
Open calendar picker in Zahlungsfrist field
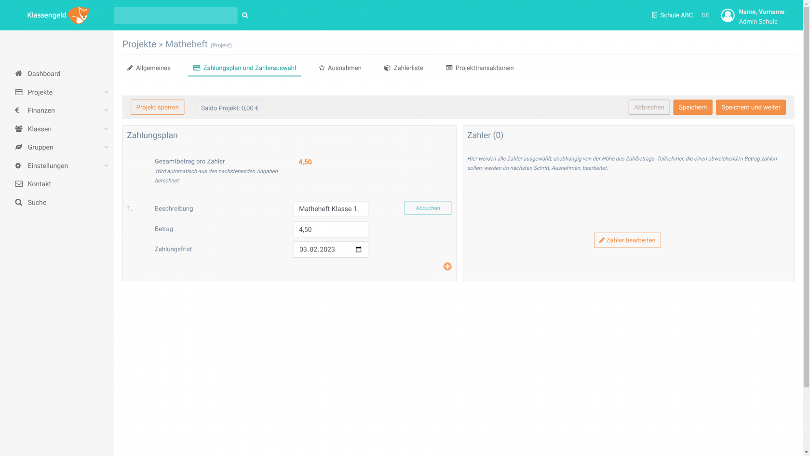359,249
